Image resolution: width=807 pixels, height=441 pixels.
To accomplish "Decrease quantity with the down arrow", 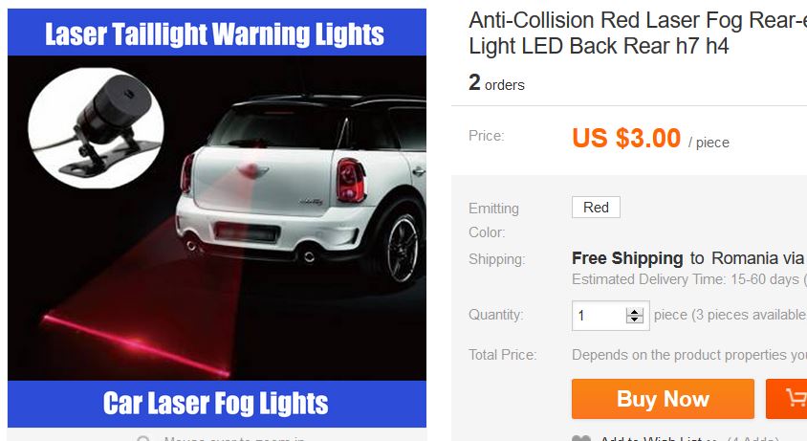I will 635,319.
